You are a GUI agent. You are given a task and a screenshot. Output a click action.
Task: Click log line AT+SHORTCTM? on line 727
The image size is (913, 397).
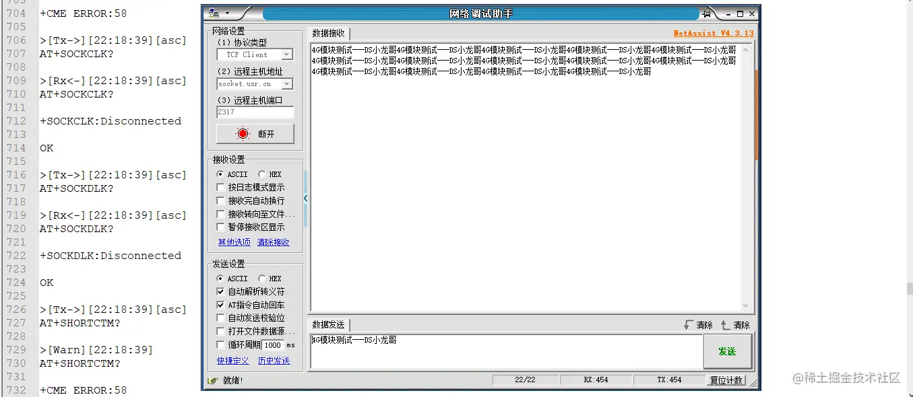click(x=80, y=323)
